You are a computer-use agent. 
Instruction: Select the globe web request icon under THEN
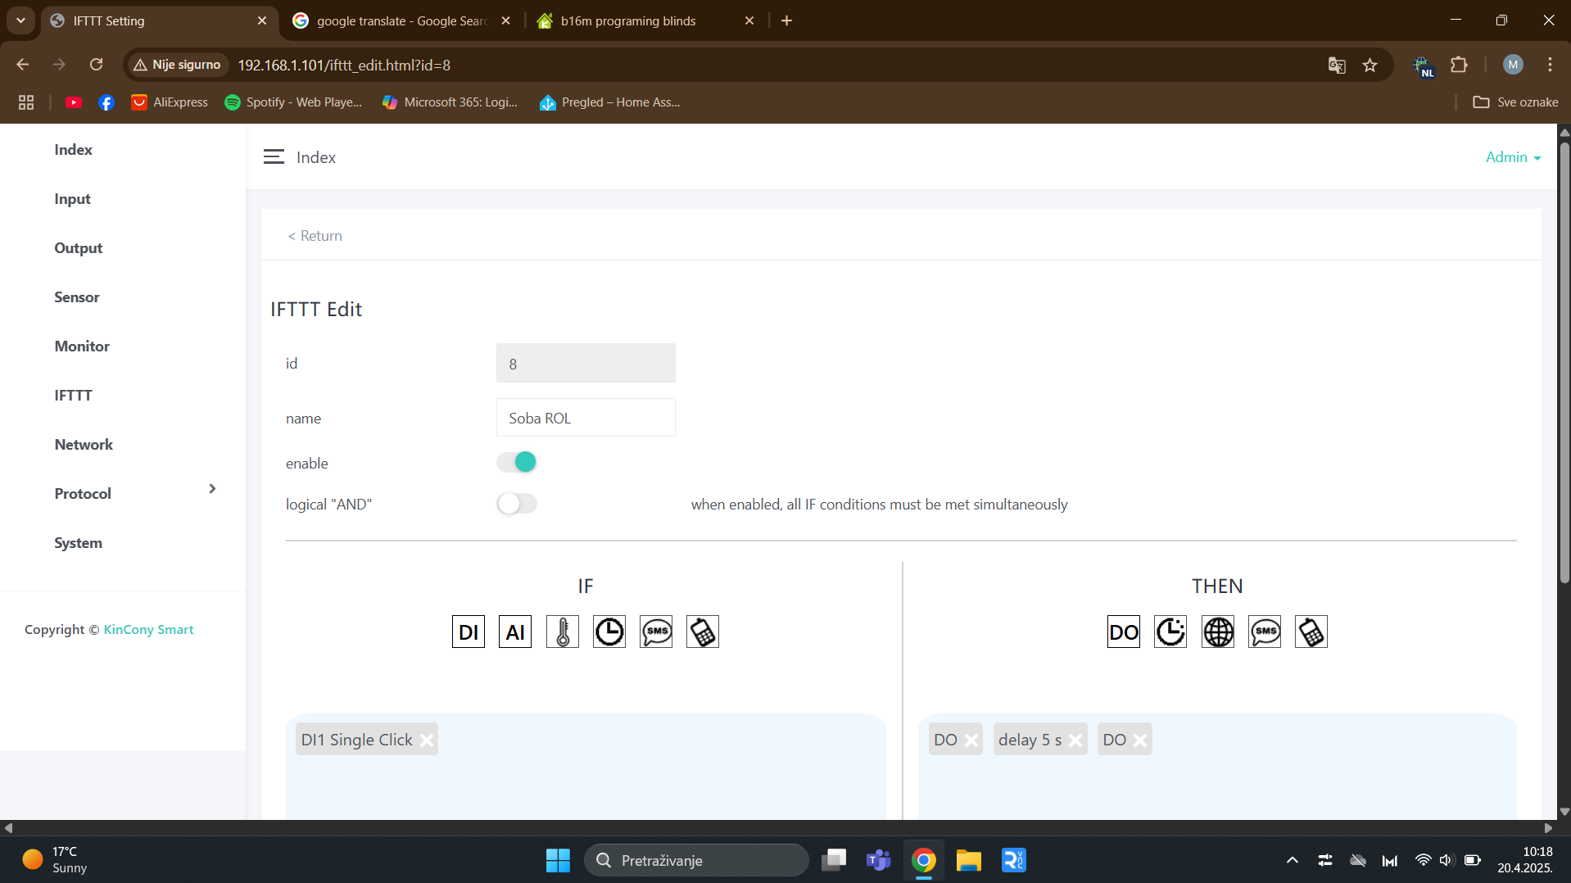click(1217, 632)
